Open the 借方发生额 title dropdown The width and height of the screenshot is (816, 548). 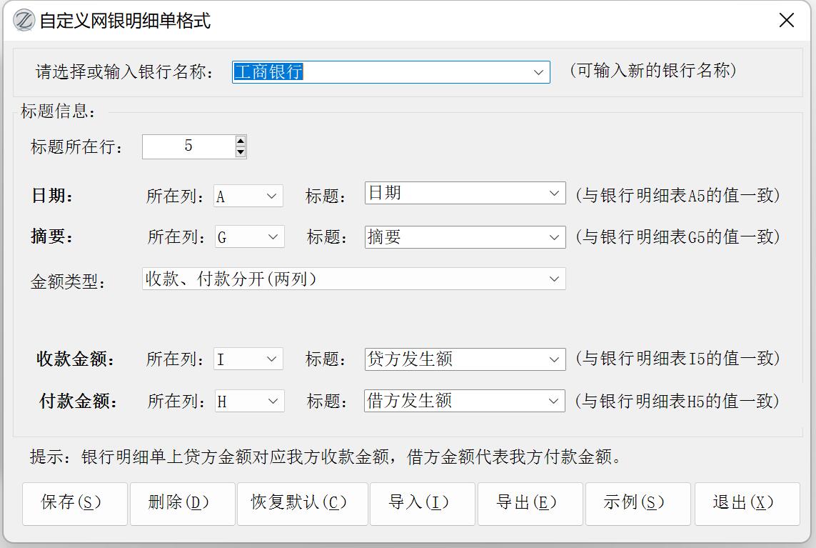coord(555,402)
